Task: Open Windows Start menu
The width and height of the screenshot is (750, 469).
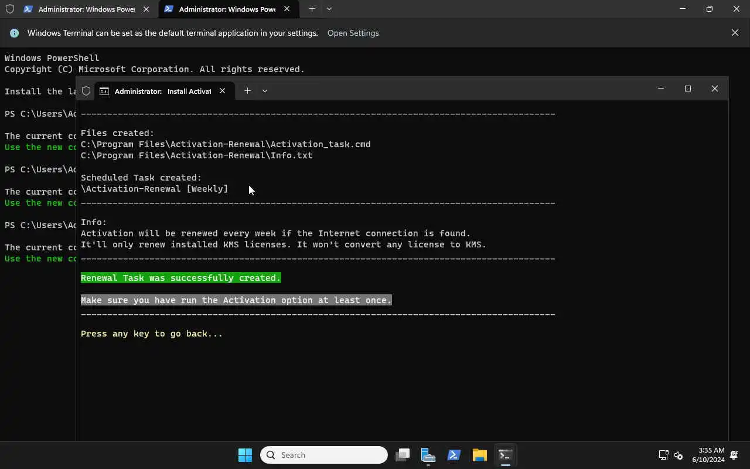Action: point(245,455)
